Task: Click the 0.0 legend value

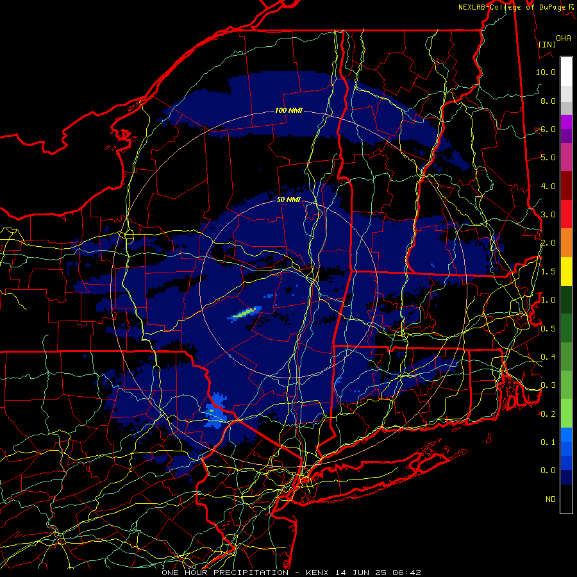Action: pyautogui.click(x=548, y=471)
